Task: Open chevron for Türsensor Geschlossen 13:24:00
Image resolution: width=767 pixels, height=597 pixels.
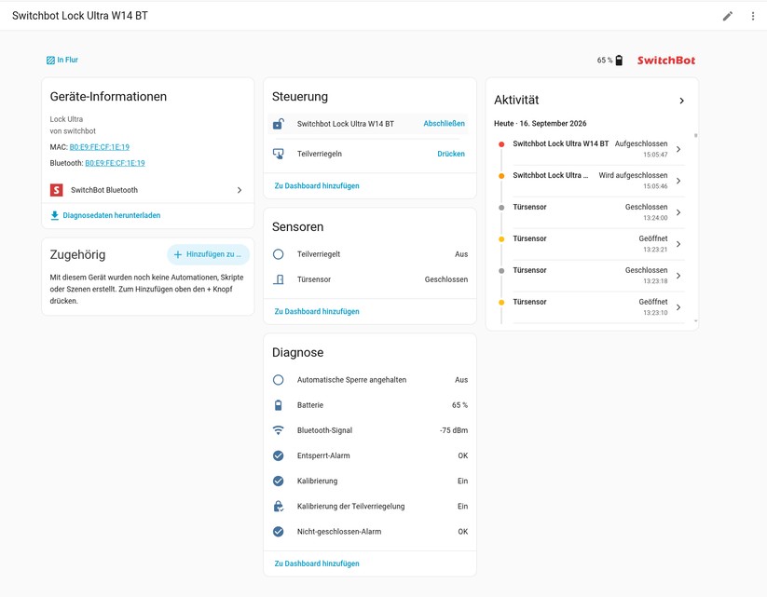Action: (x=678, y=212)
